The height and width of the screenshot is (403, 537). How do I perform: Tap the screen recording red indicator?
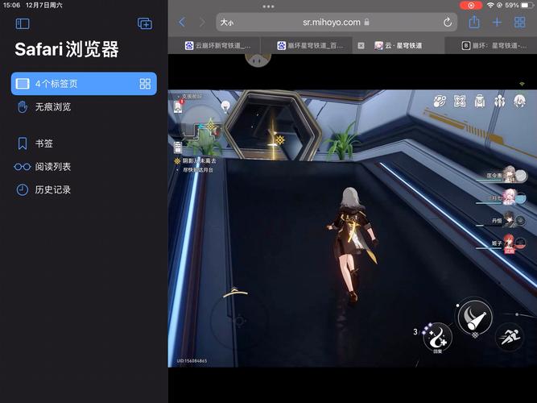pyautogui.click(x=471, y=5)
